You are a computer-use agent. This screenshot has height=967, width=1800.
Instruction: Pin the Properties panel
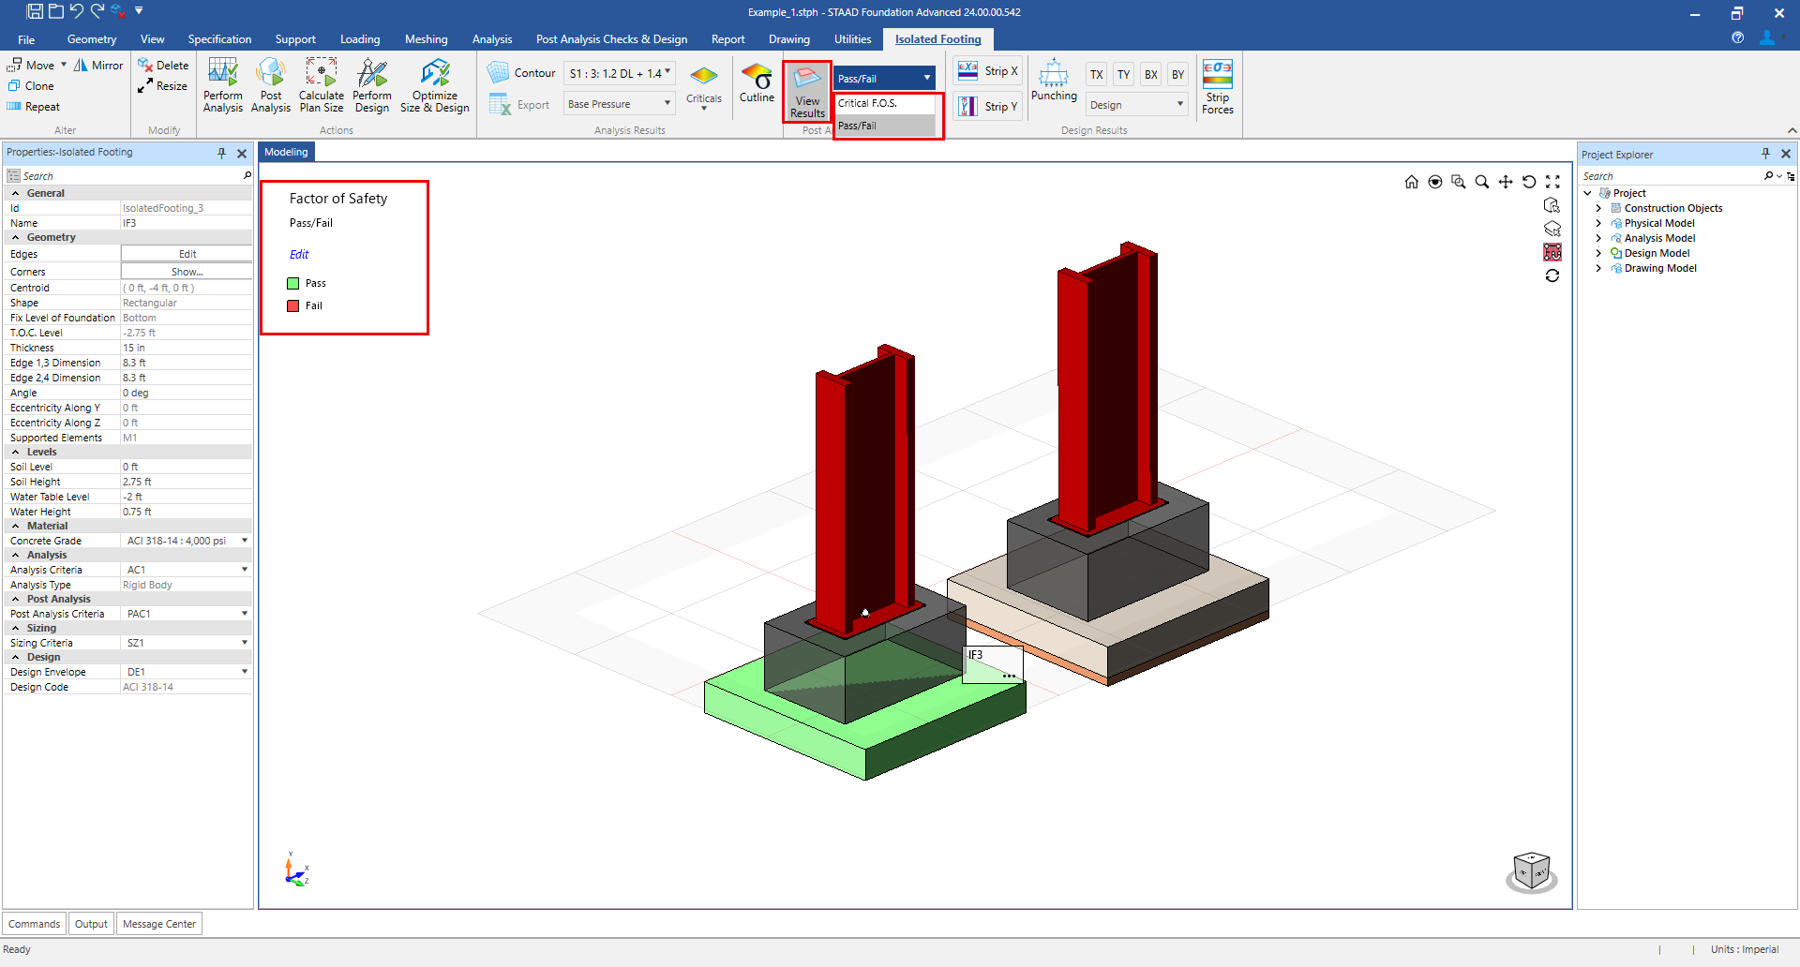pos(221,153)
